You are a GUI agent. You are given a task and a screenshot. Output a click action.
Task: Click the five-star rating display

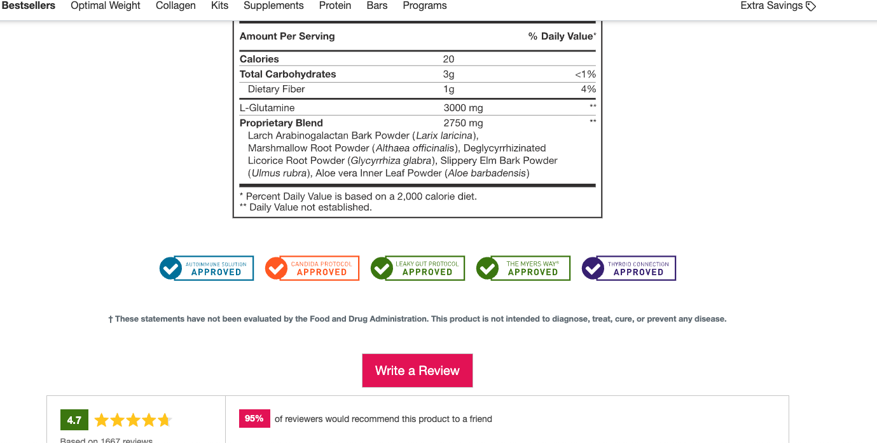click(x=133, y=420)
